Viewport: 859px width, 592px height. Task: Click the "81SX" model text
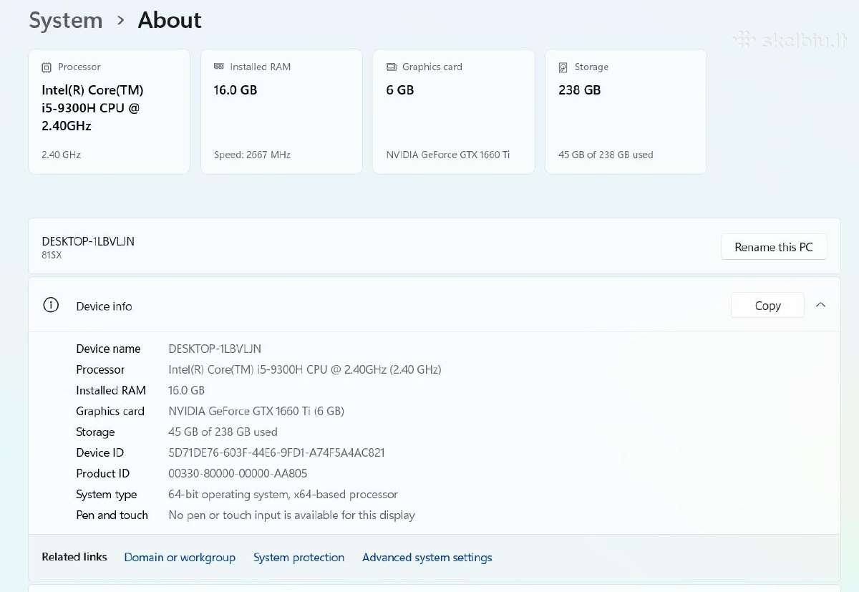pos(52,255)
